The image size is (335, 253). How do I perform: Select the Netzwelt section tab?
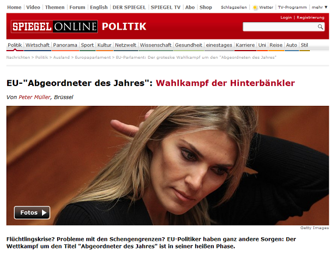[x=125, y=45]
